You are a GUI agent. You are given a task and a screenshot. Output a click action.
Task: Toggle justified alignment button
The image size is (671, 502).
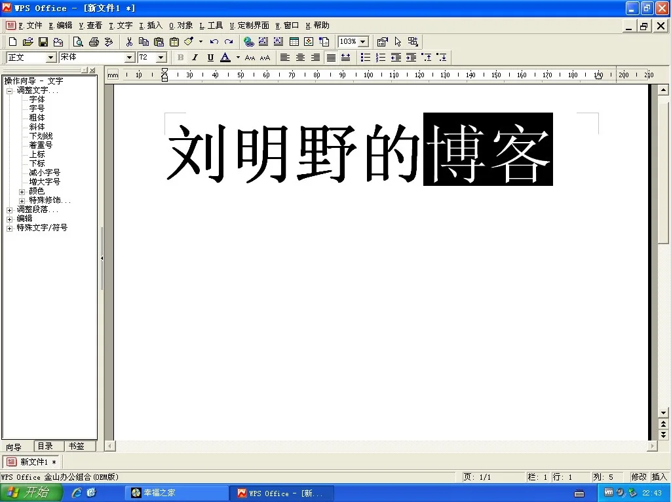click(x=331, y=58)
